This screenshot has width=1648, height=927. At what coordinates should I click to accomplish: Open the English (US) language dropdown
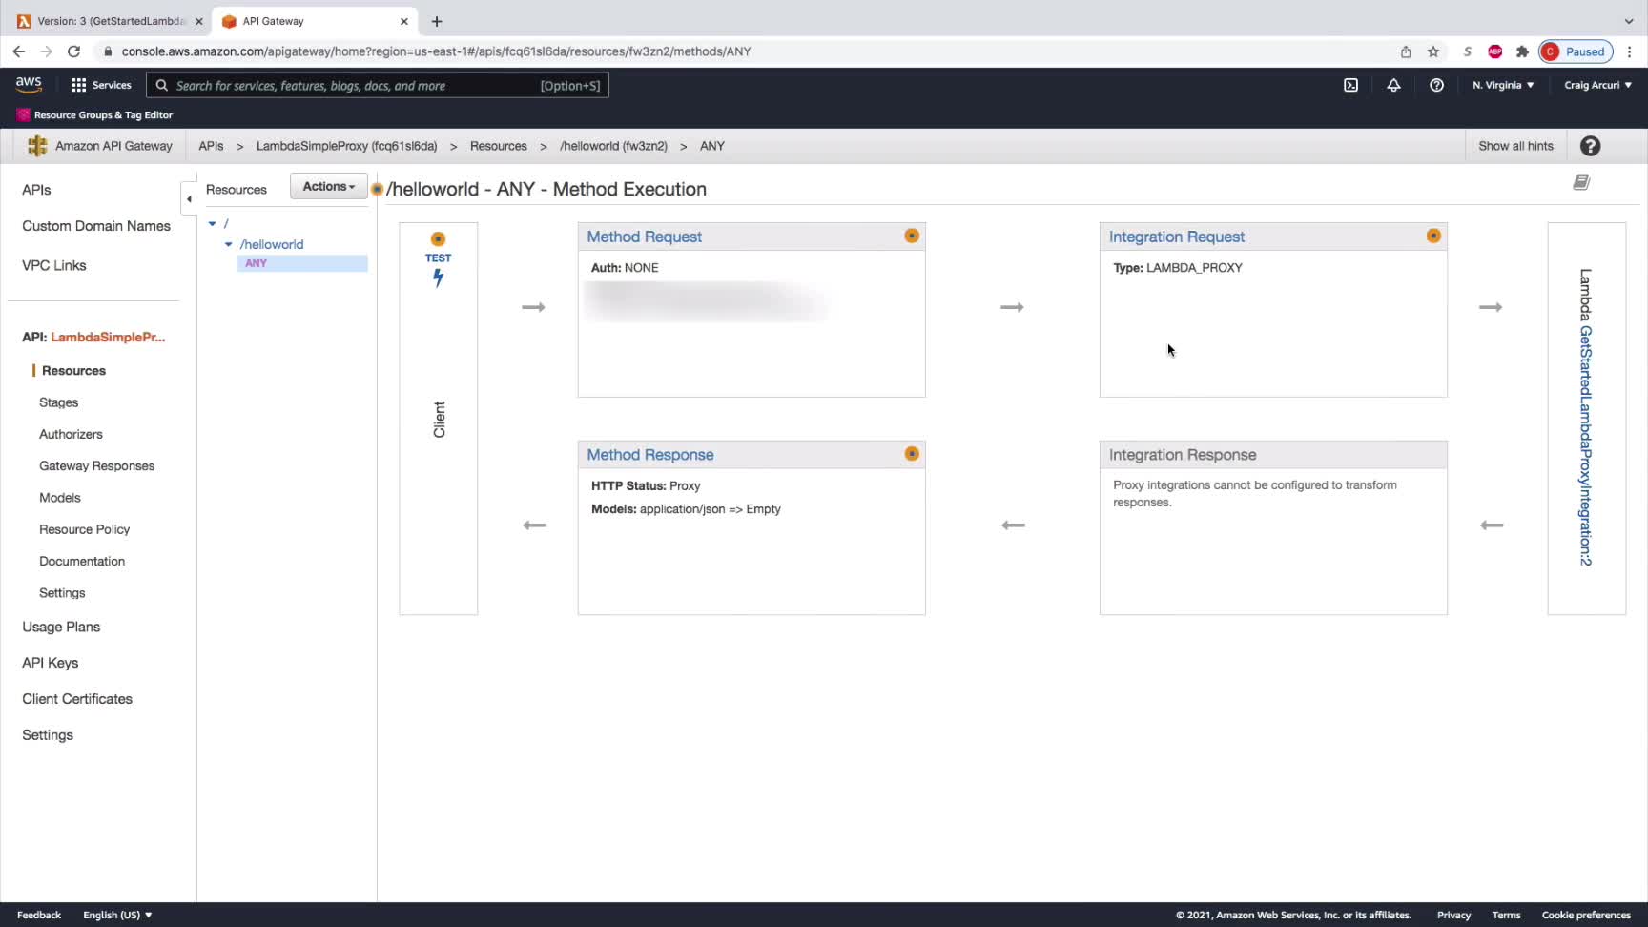117,915
